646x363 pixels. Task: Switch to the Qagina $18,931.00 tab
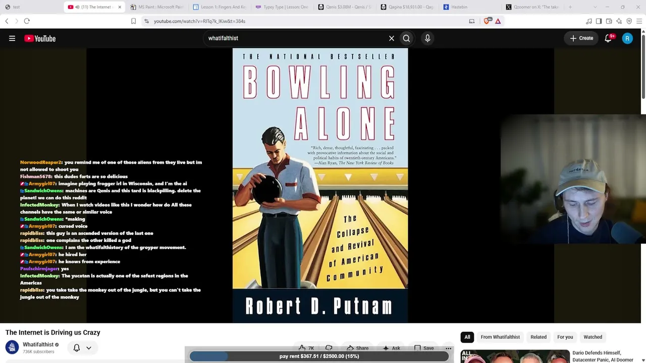[x=408, y=7]
